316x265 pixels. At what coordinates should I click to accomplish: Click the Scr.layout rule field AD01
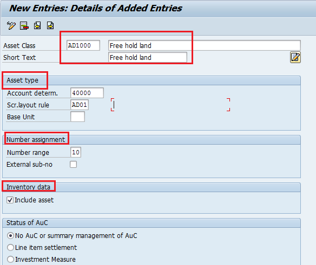pyautogui.click(x=80, y=105)
